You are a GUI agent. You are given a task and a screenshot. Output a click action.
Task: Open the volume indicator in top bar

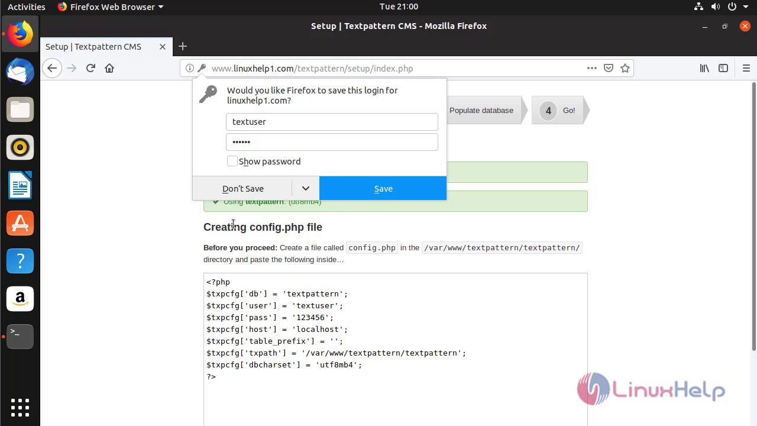715,7
